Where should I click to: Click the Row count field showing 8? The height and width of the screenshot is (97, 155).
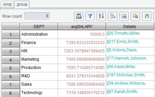[37, 16]
